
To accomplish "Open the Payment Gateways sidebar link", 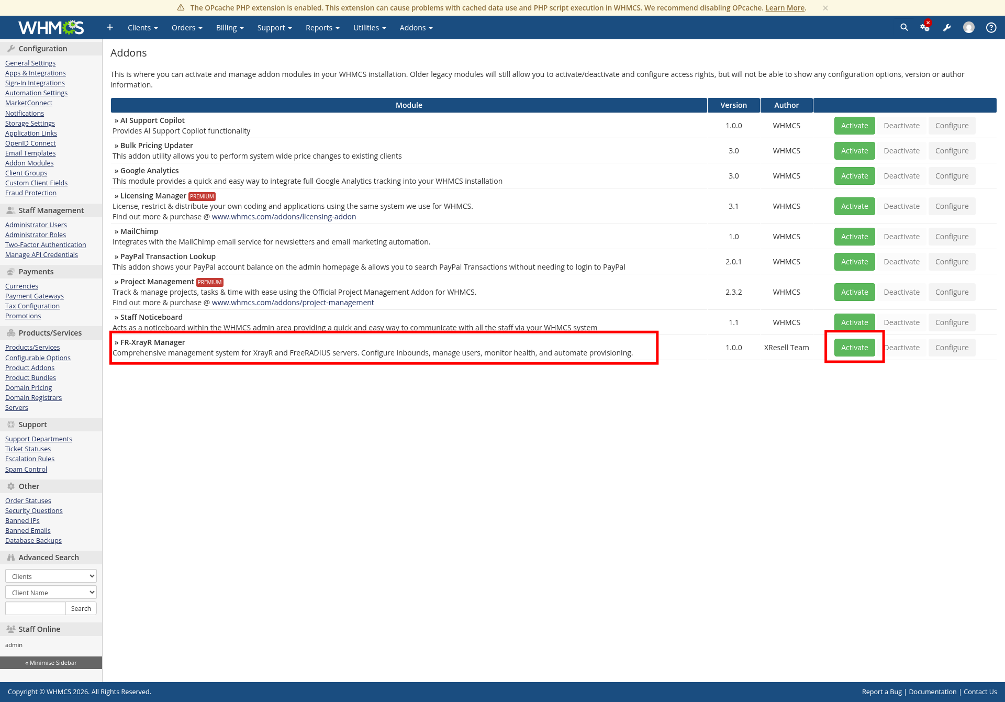I will pos(35,296).
